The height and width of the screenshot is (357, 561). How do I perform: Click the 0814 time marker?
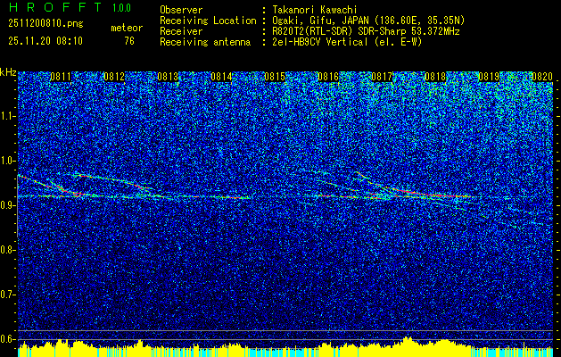[x=221, y=76]
